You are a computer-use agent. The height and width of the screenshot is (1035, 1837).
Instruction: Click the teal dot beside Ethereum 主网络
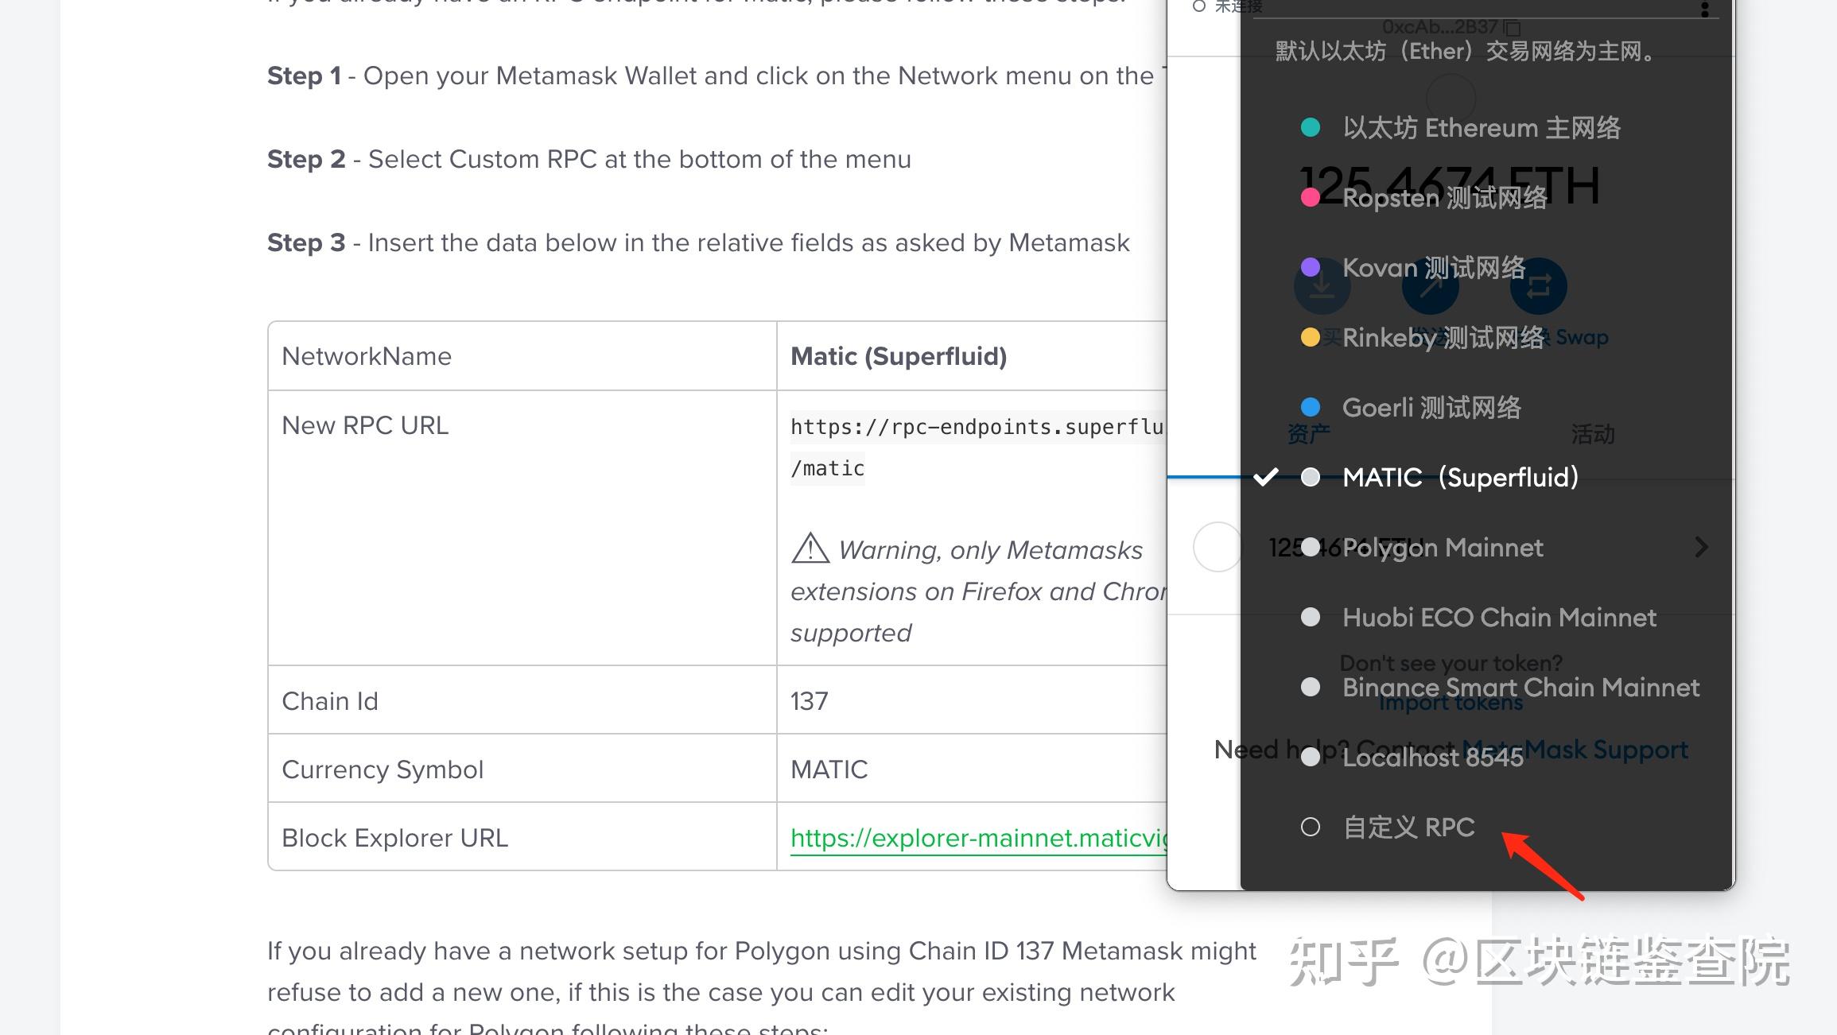(x=1310, y=128)
